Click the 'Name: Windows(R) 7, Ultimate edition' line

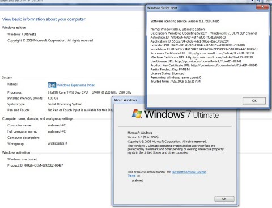[x=177, y=29]
